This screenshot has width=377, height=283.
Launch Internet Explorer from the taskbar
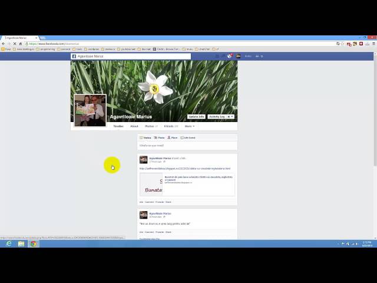pyautogui.click(x=9, y=243)
